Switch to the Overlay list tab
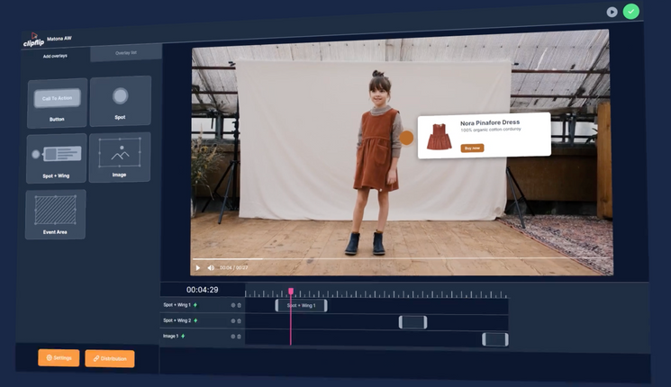671x387 pixels. (x=126, y=53)
